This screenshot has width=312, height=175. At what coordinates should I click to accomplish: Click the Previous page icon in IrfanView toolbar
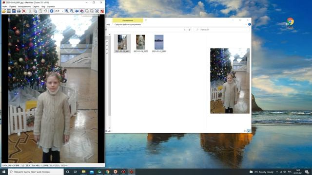(x=87, y=11)
